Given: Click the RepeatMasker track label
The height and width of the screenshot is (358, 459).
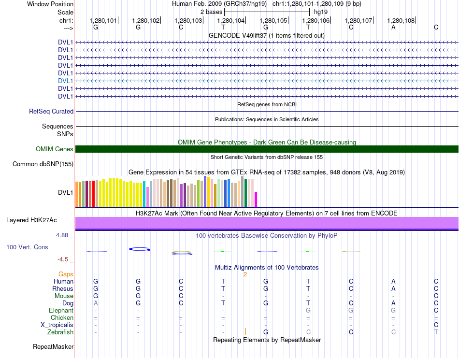Looking at the screenshot, I should pos(53,347).
